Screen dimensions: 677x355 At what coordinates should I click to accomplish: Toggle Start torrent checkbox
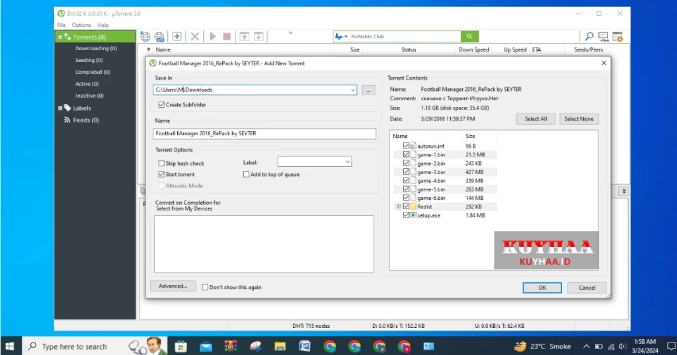coord(161,174)
